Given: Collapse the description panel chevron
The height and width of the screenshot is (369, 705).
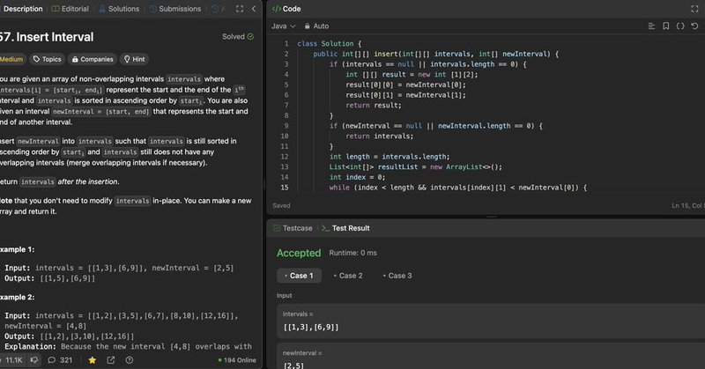Looking at the screenshot, I should pyautogui.click(x=254, y=9).
